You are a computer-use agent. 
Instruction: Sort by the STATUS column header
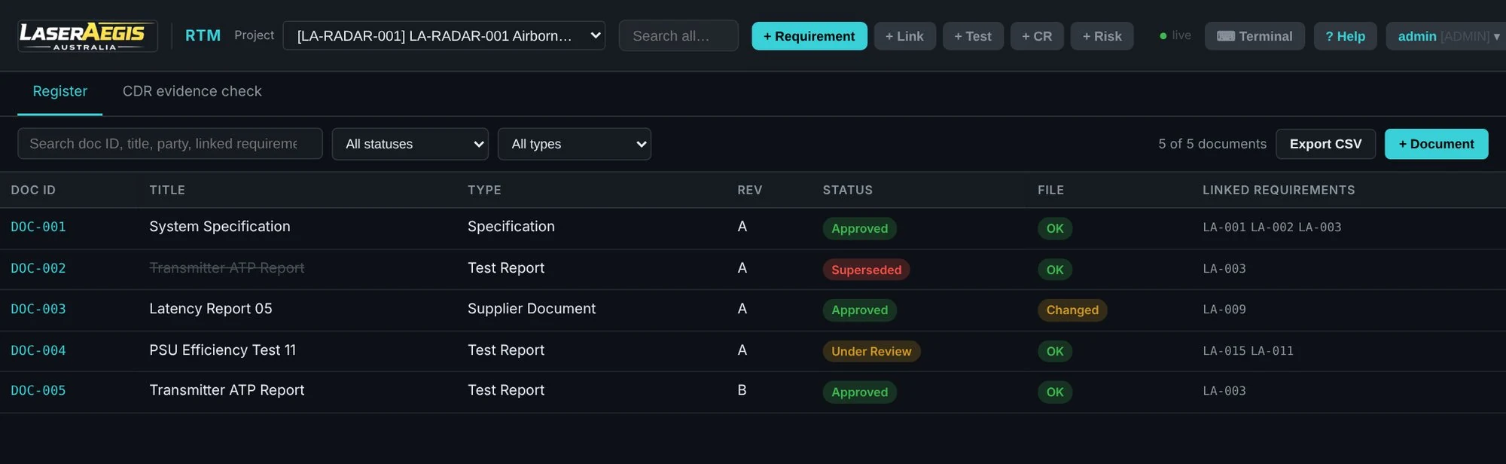(847, 190)
